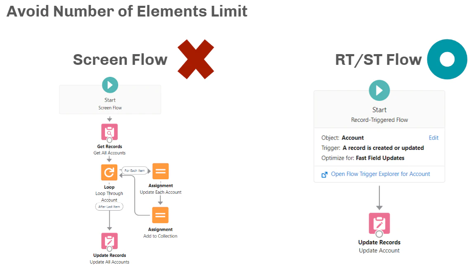
Task: Click the Edit link for Account object
Action: 434,138
